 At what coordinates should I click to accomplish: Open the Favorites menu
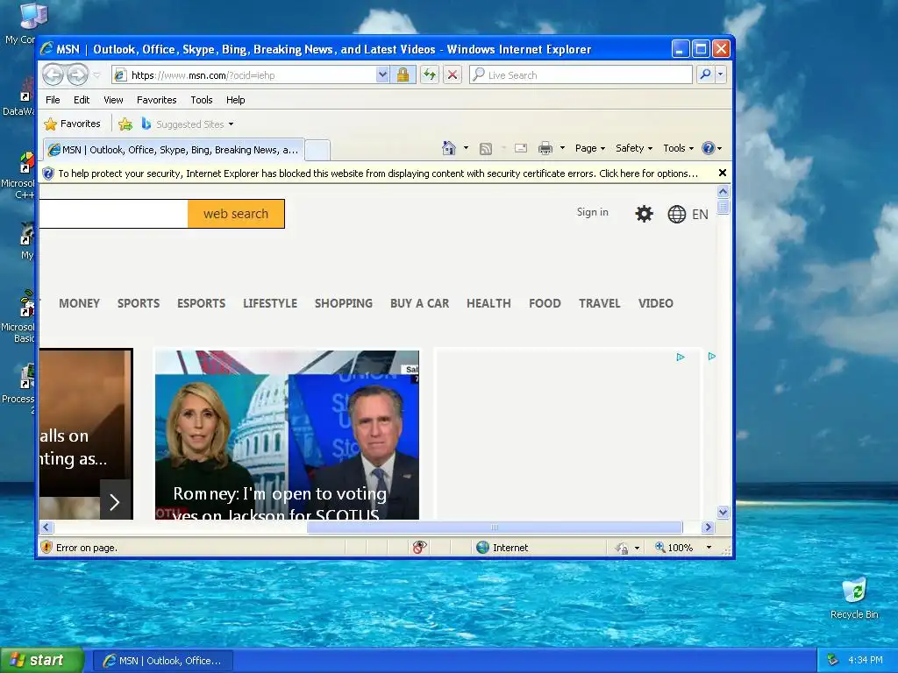[x=156, y=100]
